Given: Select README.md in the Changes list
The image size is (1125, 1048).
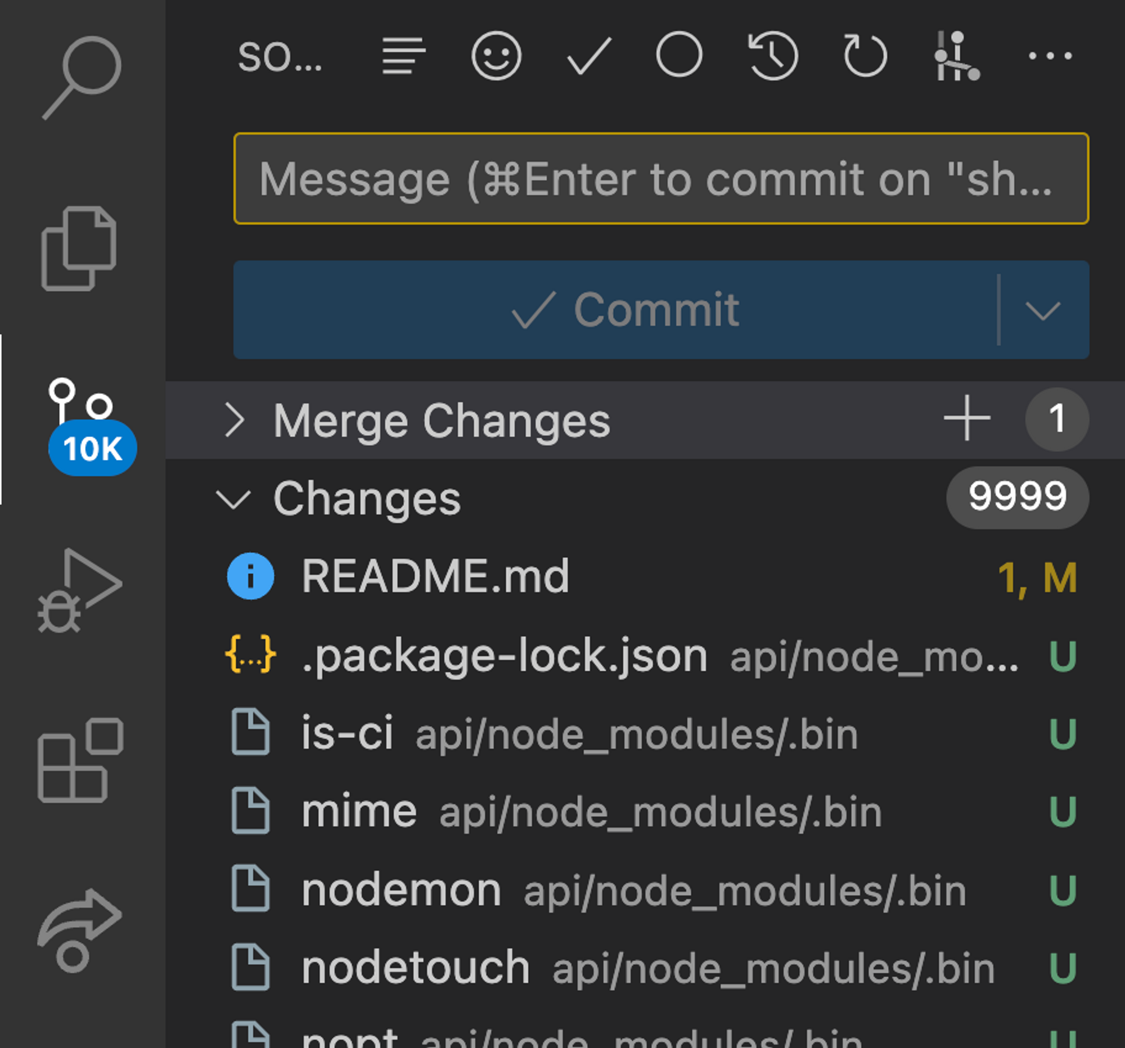Looking at the screenshot, I should [435, 576].
